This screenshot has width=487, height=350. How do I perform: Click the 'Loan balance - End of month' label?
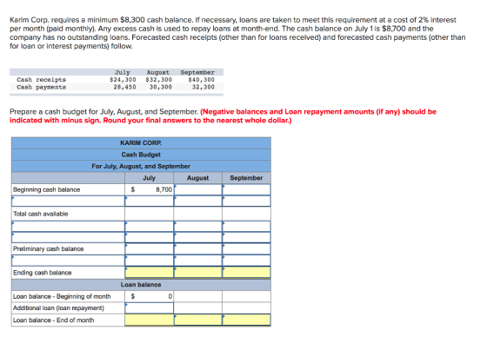53,320
